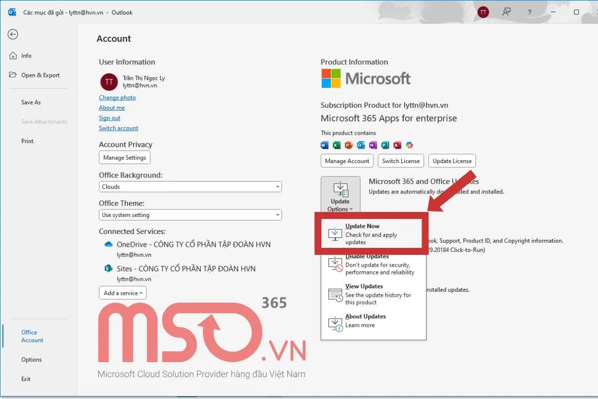Click the TT account avatar in the title bar
Screen dimensions: 598x399
tap(482, 12)
